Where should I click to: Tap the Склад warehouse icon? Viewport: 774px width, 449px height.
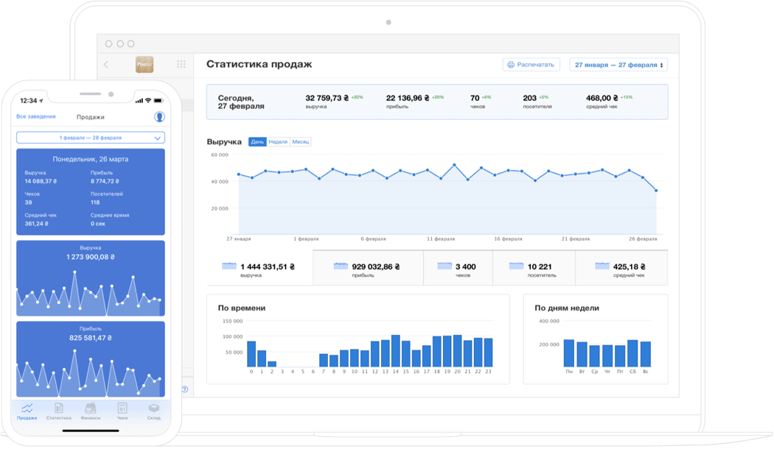click(153, 411)
